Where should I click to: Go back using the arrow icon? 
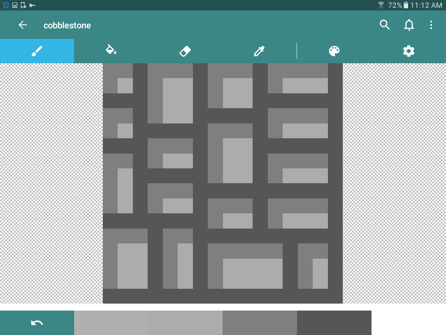point(23,25)
